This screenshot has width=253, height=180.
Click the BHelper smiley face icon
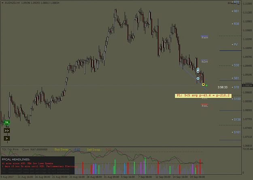(239, 3)
